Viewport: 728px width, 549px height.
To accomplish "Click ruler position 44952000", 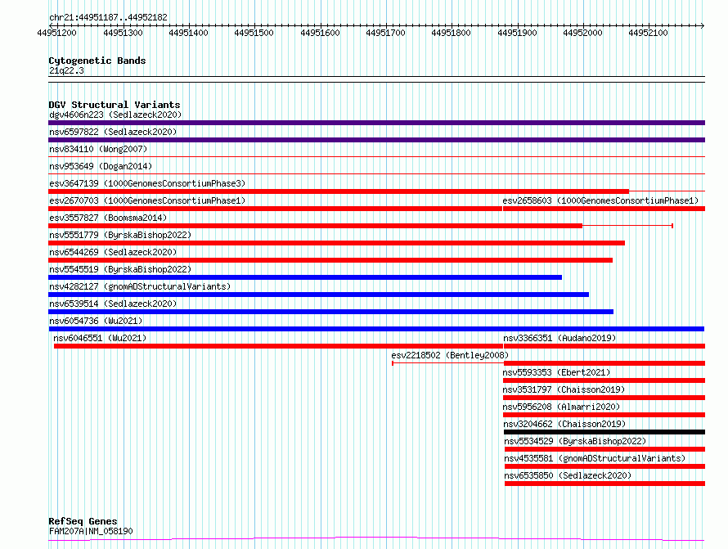I will coord(582,33).
